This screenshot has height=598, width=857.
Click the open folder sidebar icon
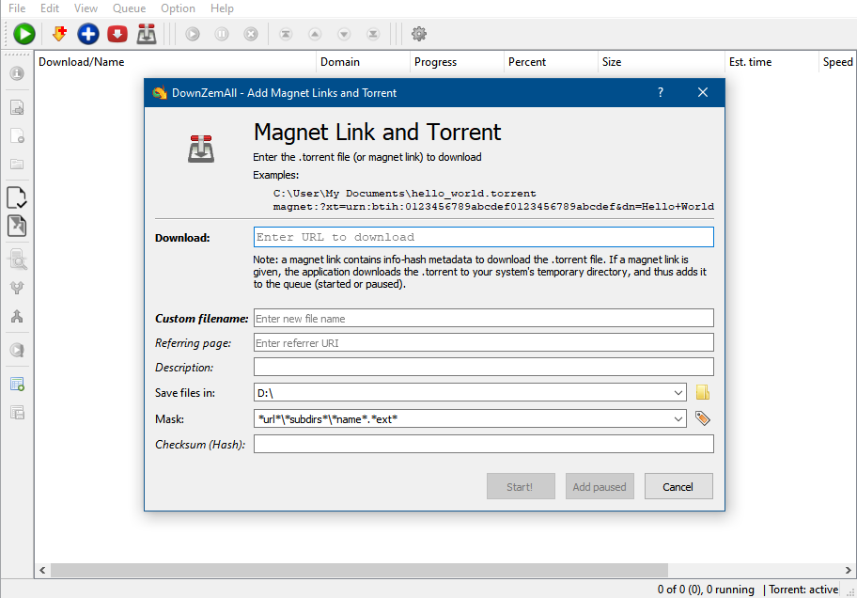click(x=17, y=164)
